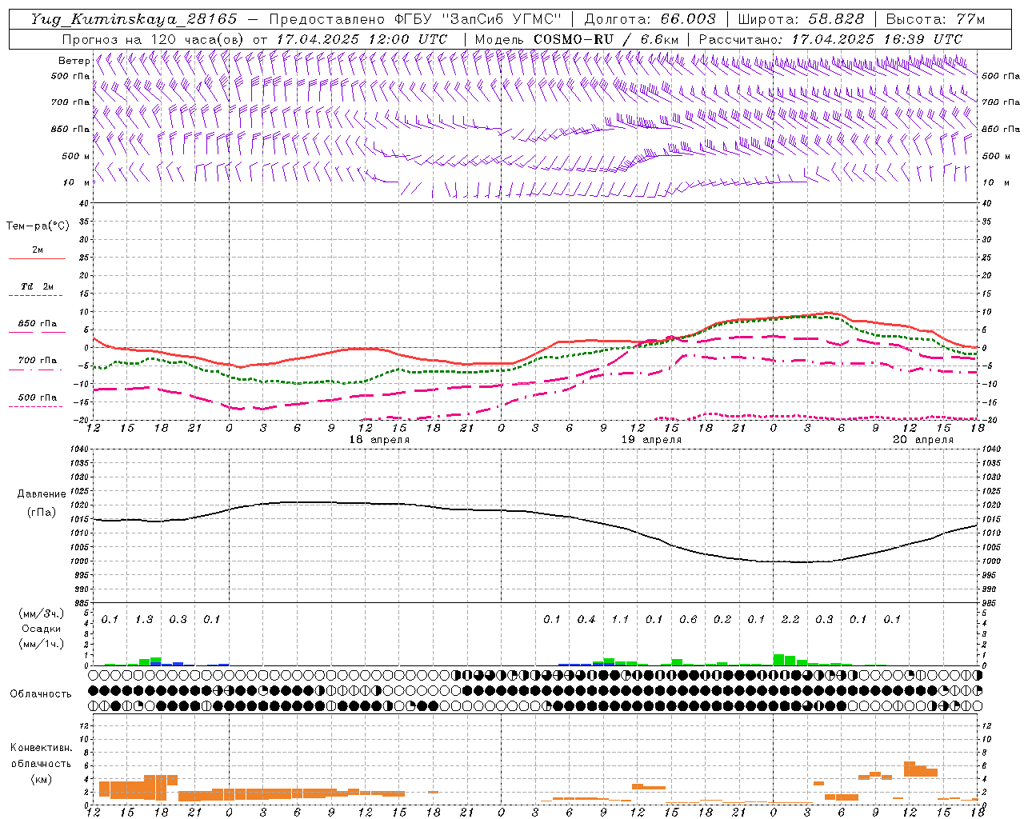Click the latitude value Широта: 58.828
The width and height of the screenshot is (1024, 819).
[801, 19]
